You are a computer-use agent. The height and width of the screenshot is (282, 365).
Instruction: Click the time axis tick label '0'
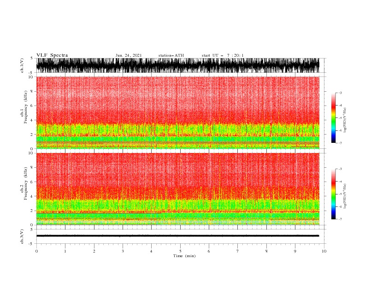coord(36,251)
